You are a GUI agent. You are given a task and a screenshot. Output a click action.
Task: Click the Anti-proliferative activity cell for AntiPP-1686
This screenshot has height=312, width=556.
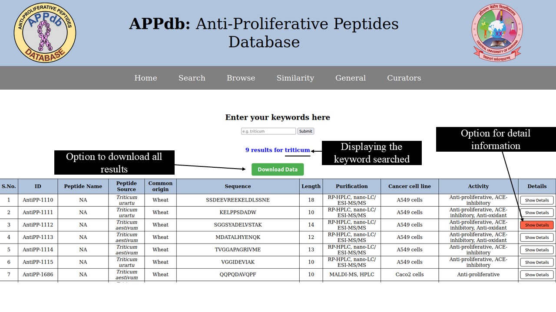click(x=478, y=274)
